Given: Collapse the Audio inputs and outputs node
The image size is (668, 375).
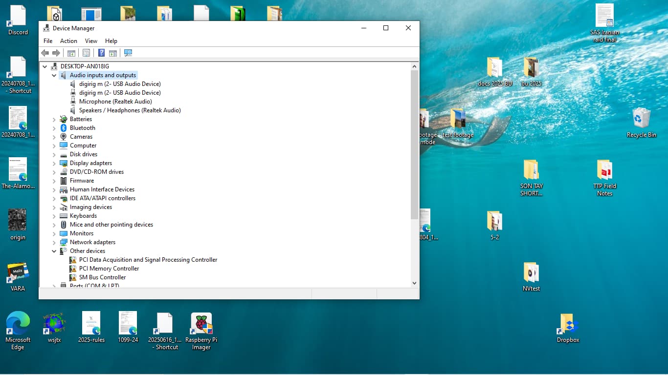Looking at the screenshot, I should (54, 76).
